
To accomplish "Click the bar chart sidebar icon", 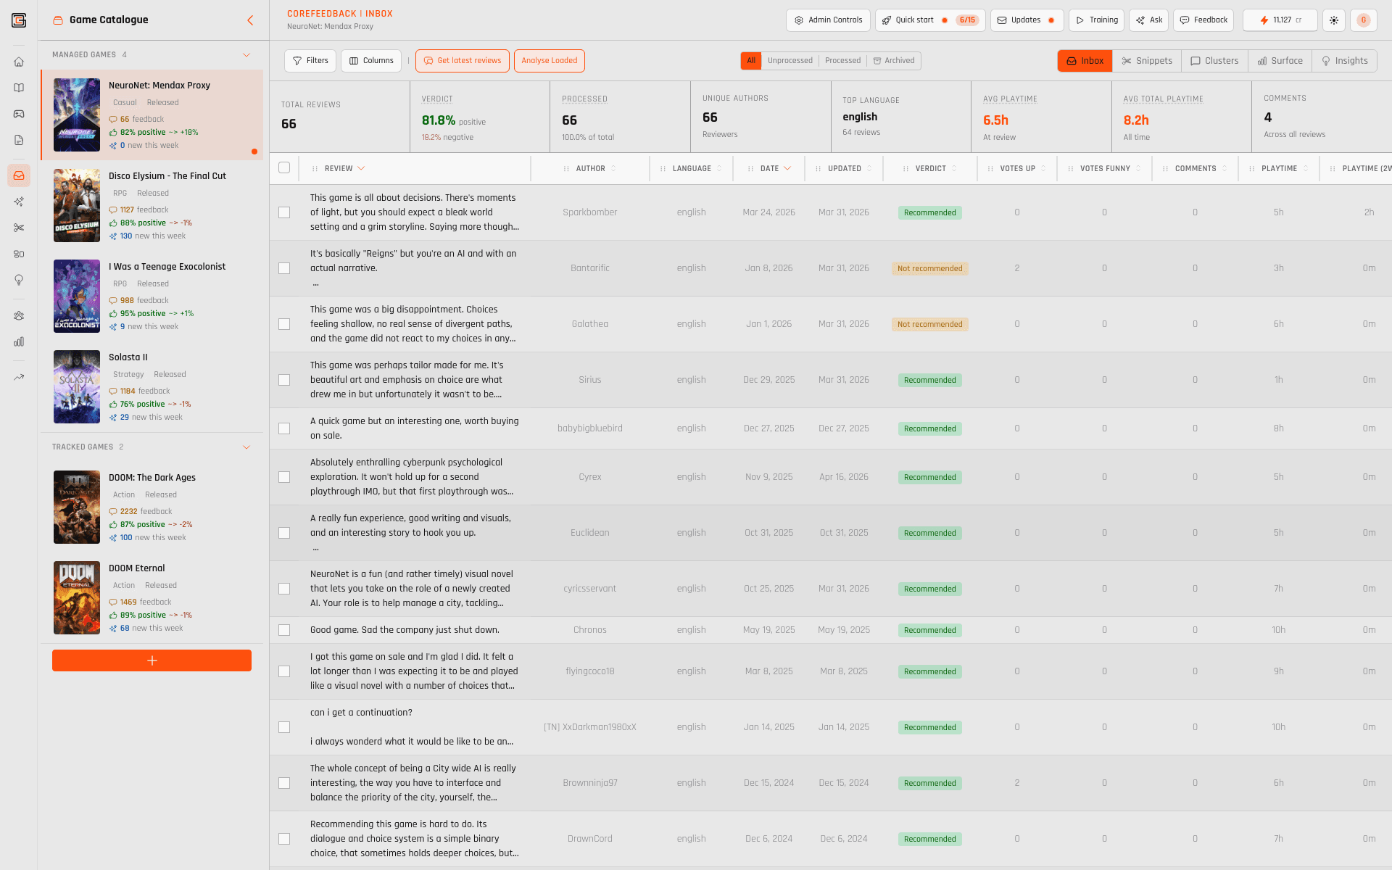I will (19, 341).
